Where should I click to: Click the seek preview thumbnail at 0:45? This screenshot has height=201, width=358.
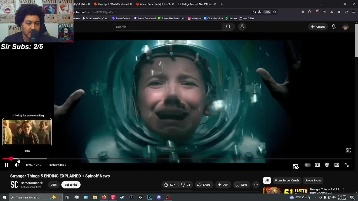27,132
